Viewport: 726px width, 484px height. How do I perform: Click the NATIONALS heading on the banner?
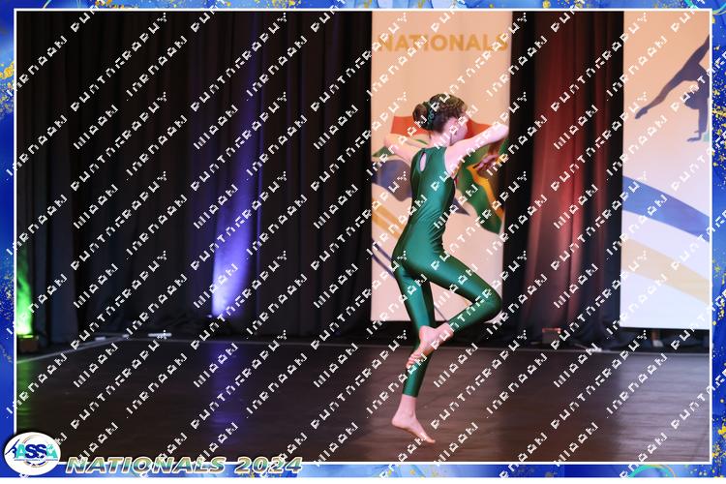pos(441,43)
